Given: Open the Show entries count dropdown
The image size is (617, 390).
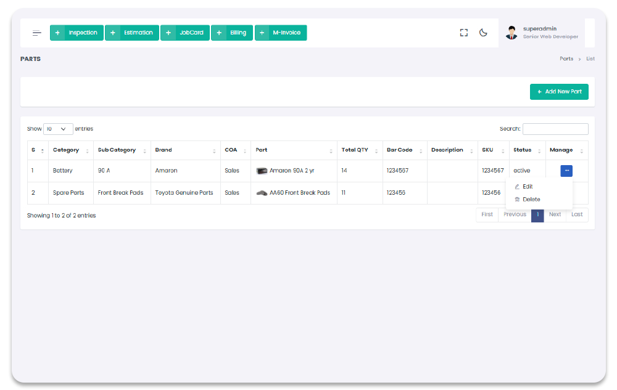Looking at the screenshot, I should tap(58, 129).
